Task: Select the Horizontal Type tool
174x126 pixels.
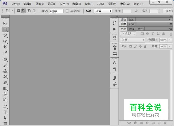Action: coord(5,112)
